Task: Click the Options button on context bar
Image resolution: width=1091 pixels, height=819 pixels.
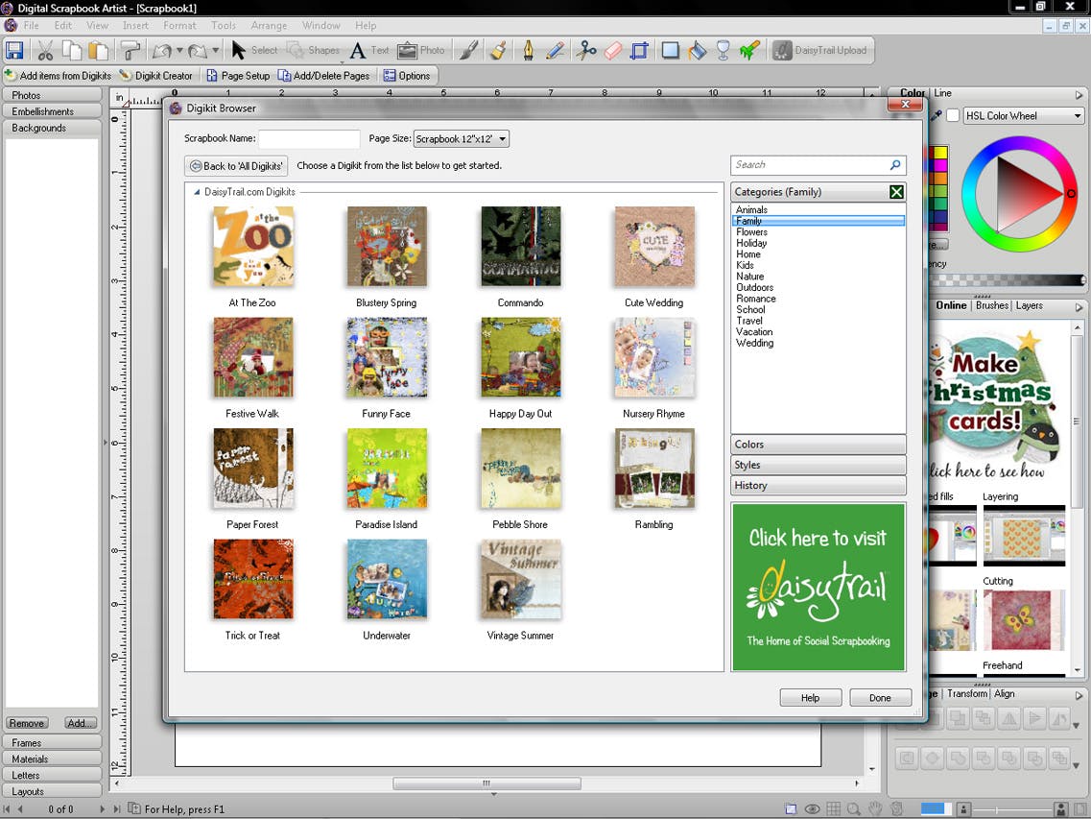Action: click(x=407, y=75)
